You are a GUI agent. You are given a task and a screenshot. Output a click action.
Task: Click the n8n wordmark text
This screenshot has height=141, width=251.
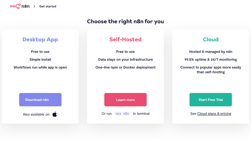tap(26, 6)
